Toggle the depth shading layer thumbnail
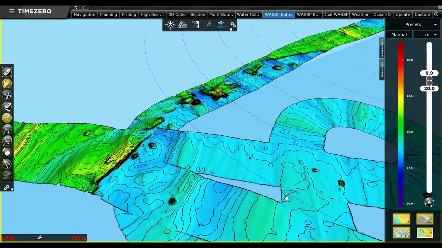This screenshot has height=248, width=442. coord(401,219)
